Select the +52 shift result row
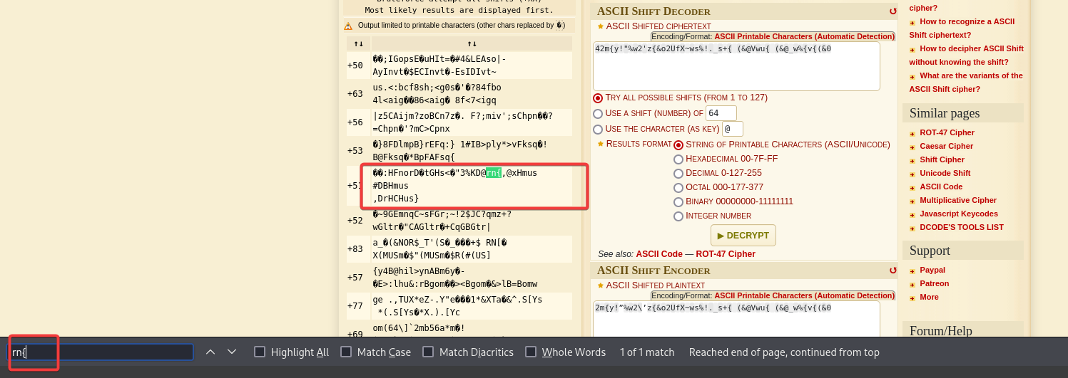Viewport: 1068px width, 378px height. click(x=459, y=221)
